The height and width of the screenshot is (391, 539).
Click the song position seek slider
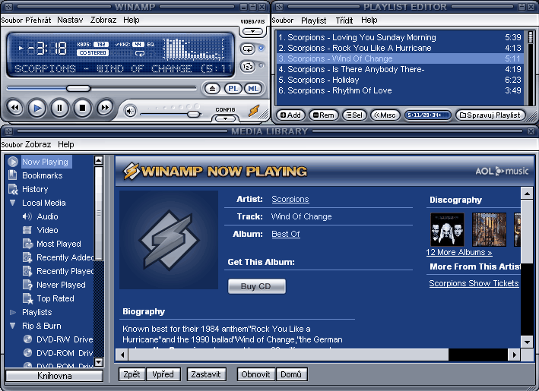coord(101,88)
